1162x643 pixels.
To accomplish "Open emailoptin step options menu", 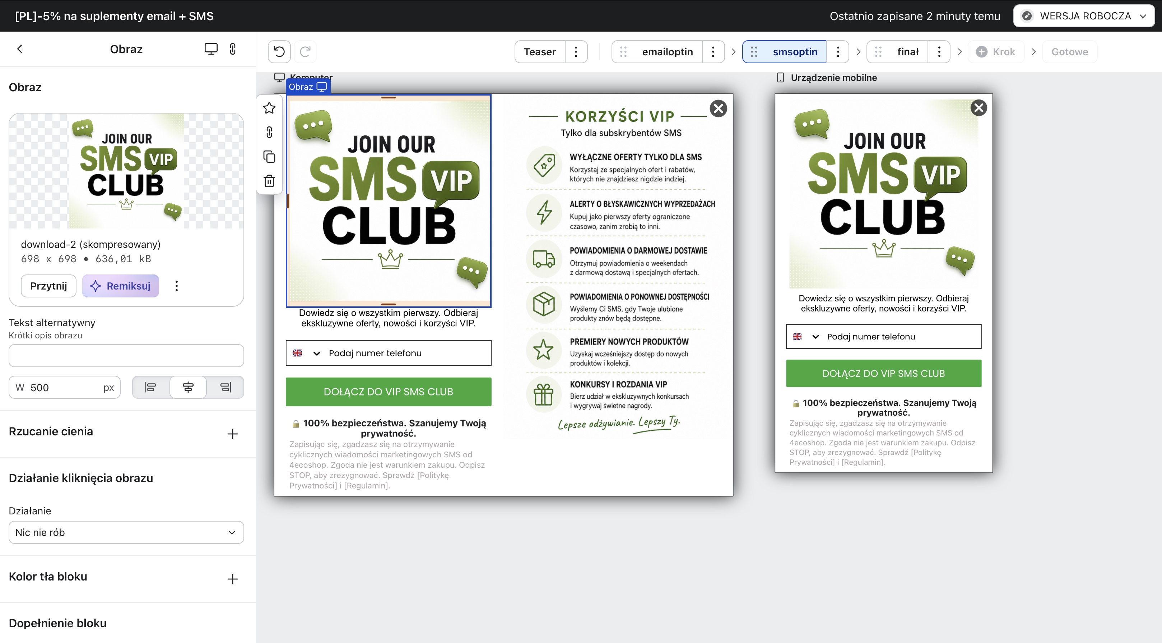I will [x=713, y=51].
